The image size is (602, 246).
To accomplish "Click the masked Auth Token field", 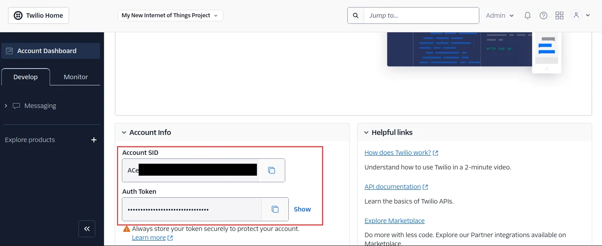I will [192, 209].
